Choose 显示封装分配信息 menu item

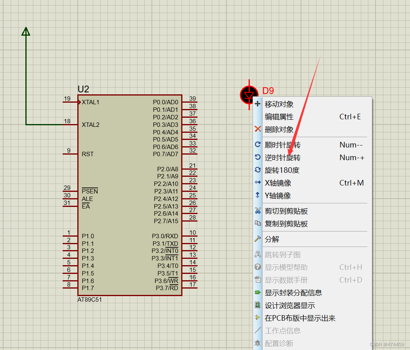(x=293, y=293)
